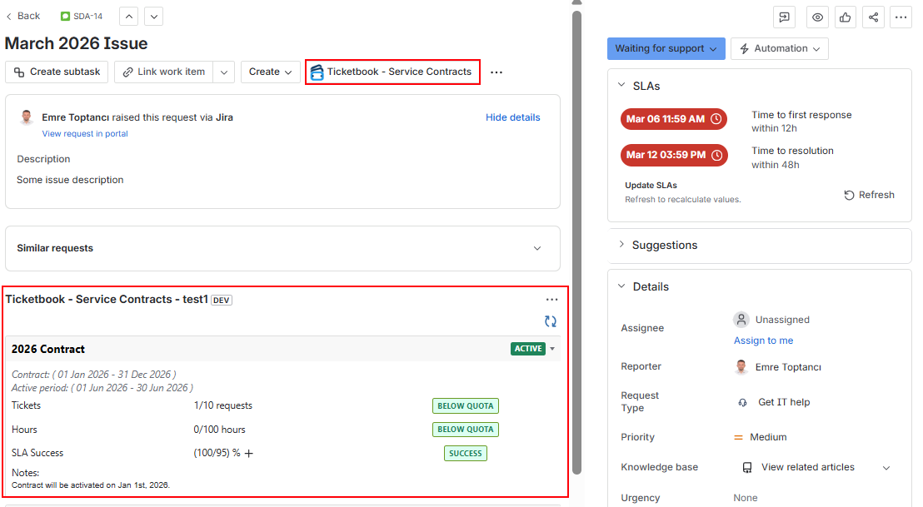Click the Mar 06 11:59 AM SLA badge
The image size is (923, 507).
point(673,119)
